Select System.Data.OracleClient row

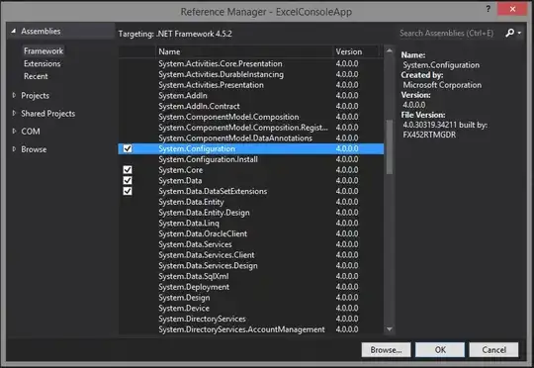pyautogui.click(x=250, y=233)
